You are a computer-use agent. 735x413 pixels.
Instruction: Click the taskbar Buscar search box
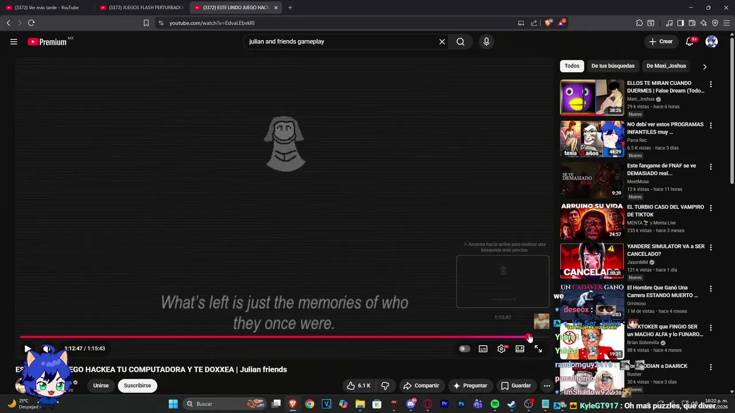coord(226,404)
